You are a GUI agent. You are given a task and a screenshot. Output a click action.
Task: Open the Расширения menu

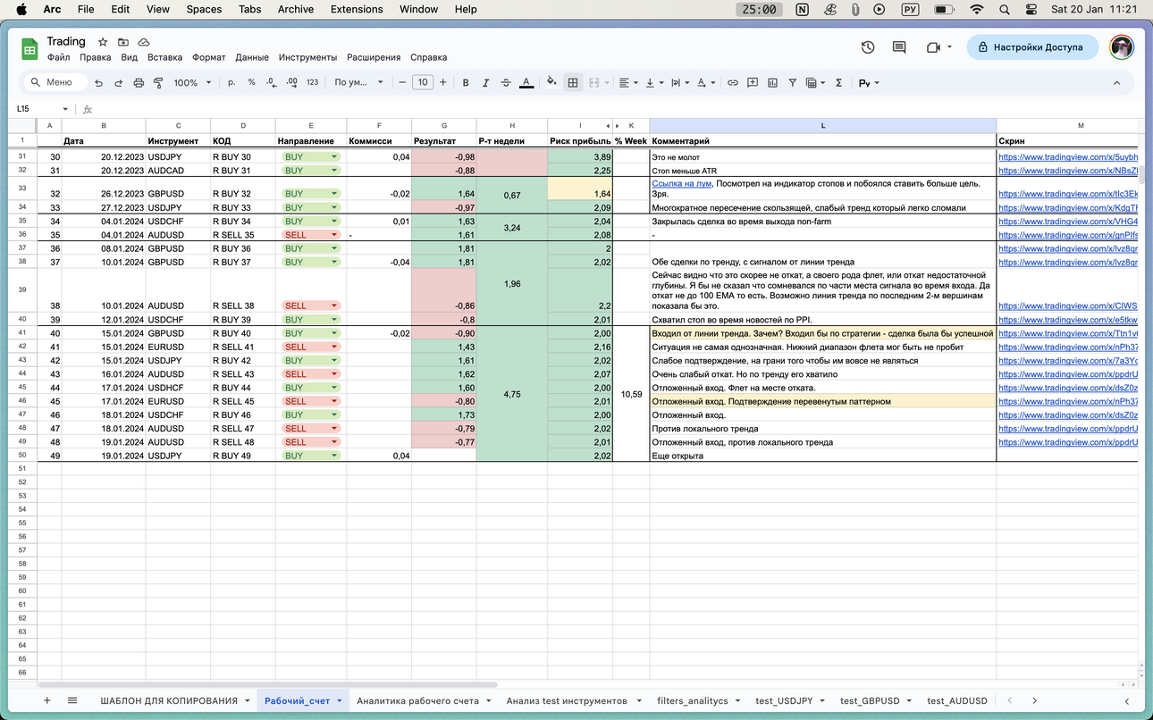click(374, 57)
